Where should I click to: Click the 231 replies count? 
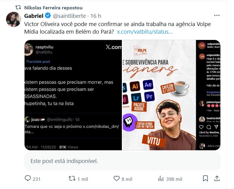point(36,179)
